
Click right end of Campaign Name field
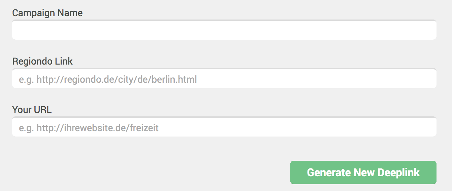point(428,30)
